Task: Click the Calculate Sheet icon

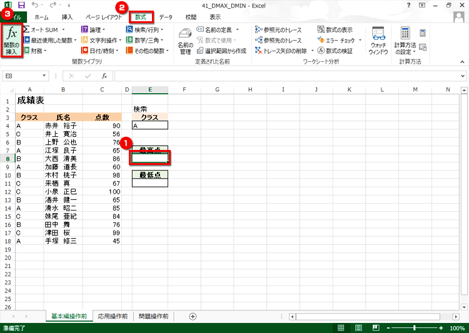Action: pyautogui.click(x=423, y=47)
